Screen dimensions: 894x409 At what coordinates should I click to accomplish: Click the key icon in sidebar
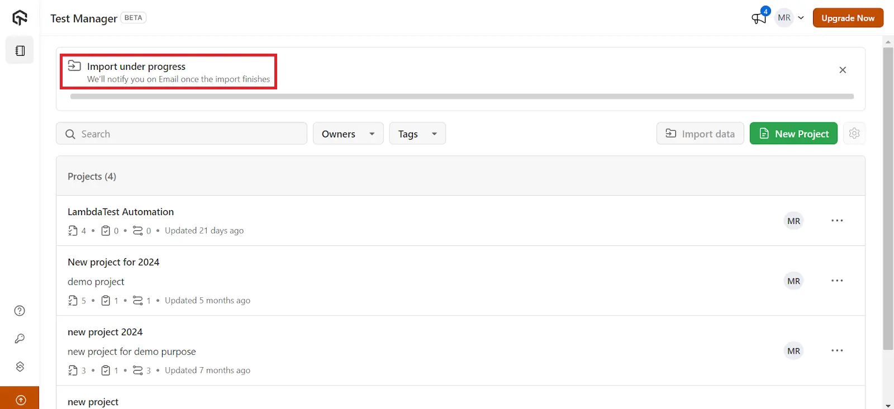(20, 339)
